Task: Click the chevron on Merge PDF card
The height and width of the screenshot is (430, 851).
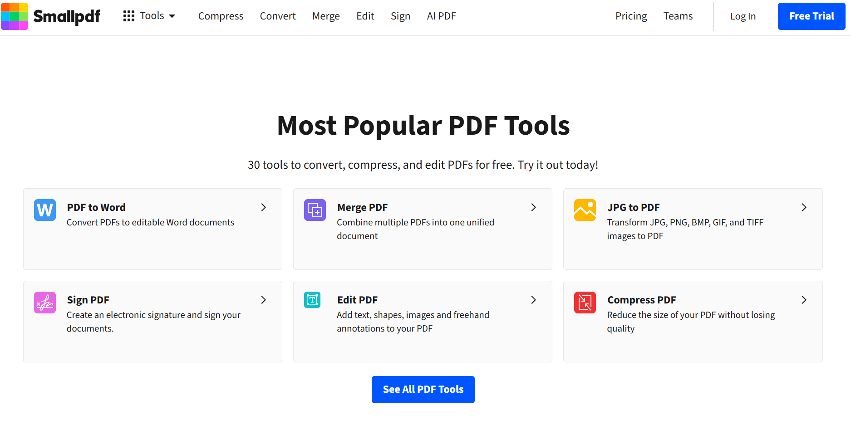Action: tap(534, 207)
